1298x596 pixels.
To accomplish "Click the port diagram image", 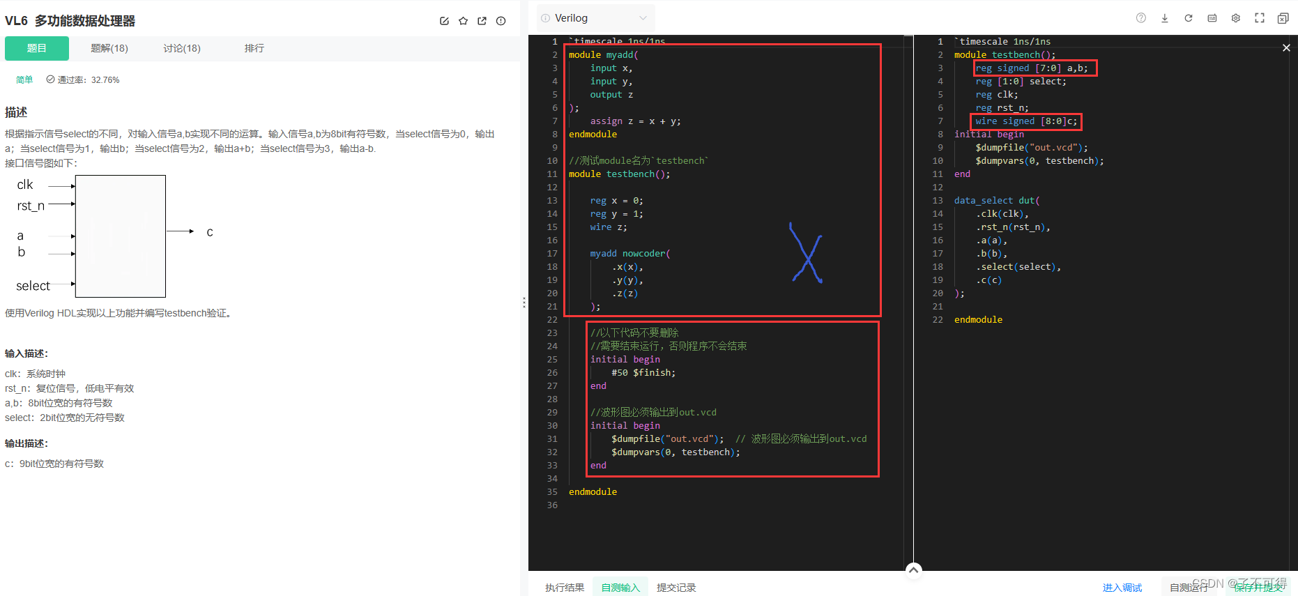I will [115, 236].
